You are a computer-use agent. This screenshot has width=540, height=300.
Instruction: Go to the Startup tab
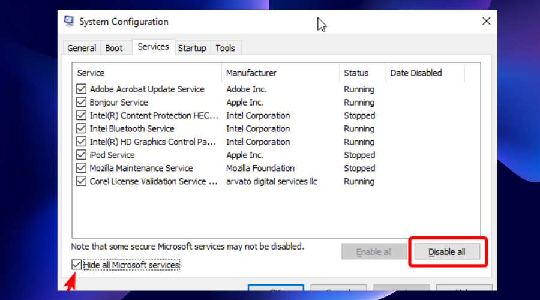[x=192, y=48]
